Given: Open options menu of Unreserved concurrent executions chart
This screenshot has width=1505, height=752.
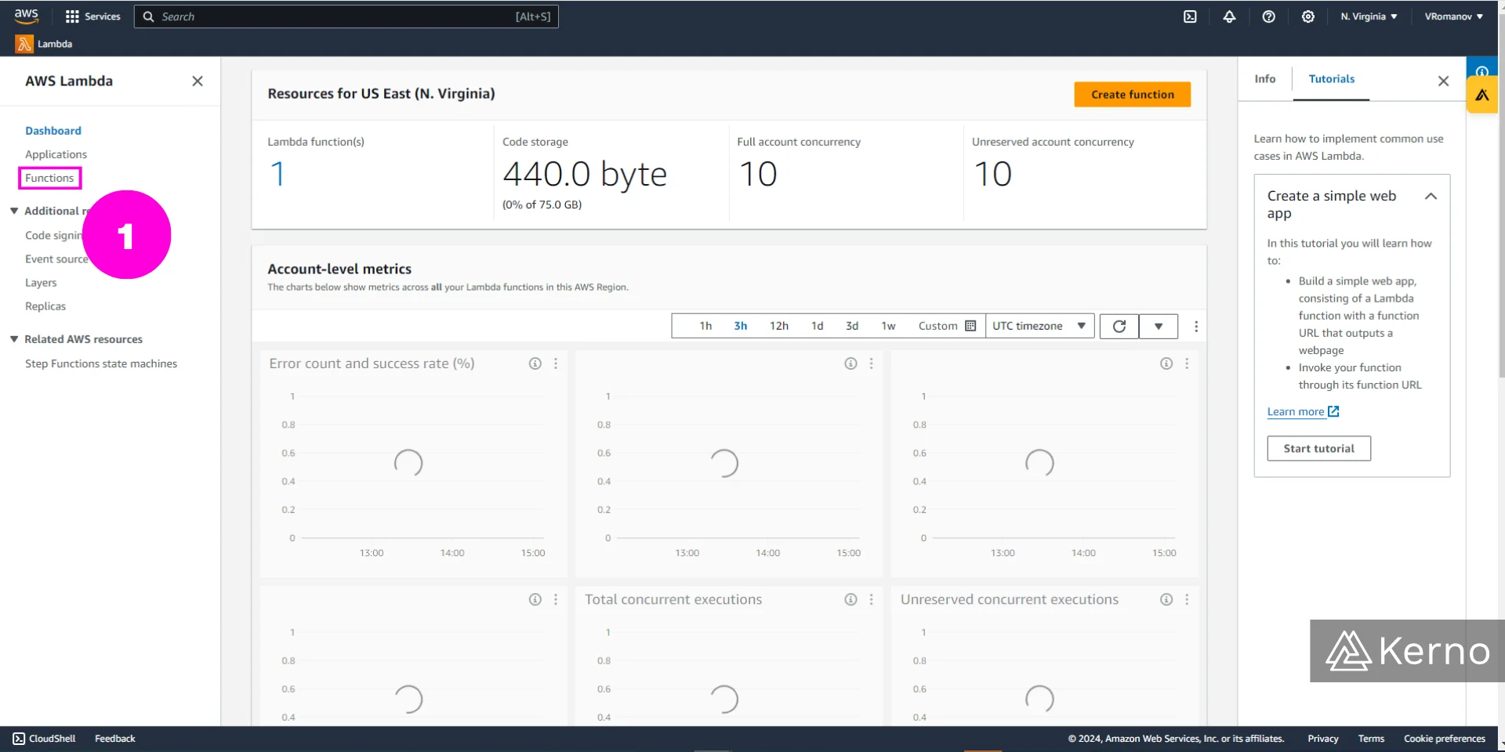Looking at the screenshot, I should (x=1187, y=599).
